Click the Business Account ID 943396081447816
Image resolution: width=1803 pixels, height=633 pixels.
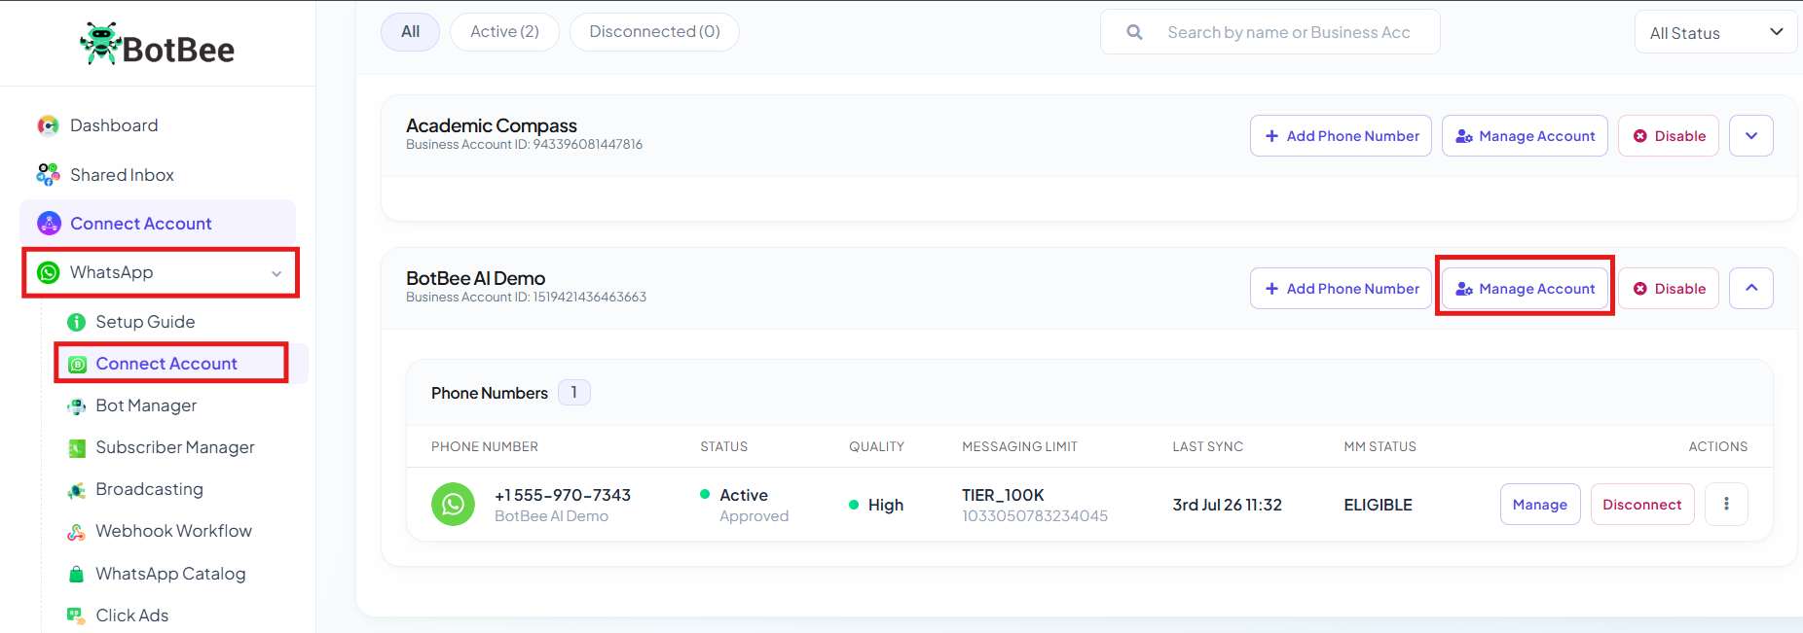tap(524, 145)
